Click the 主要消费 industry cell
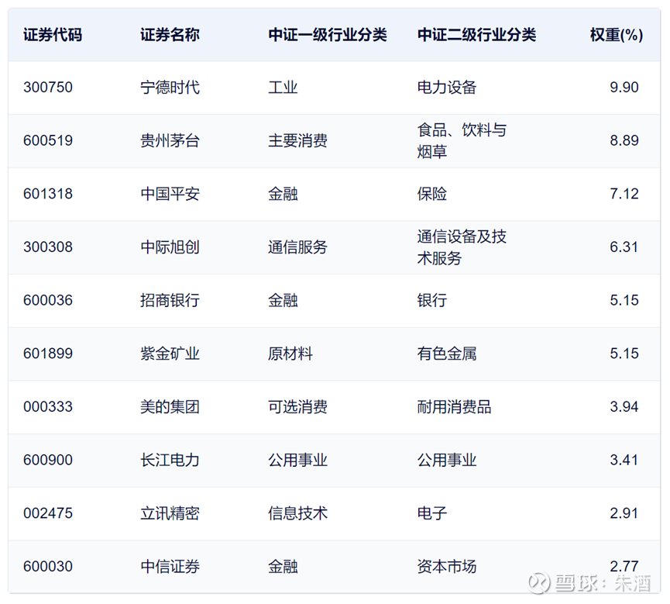 [297, 140]
